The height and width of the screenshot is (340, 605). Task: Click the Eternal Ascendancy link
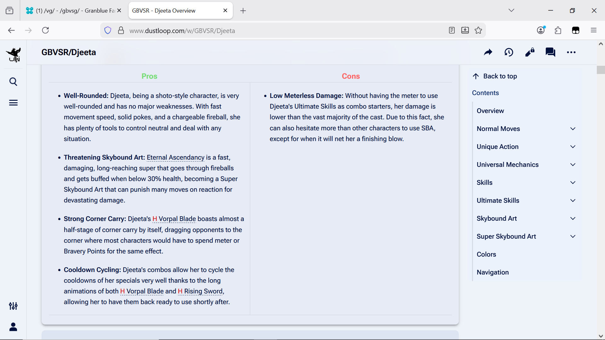(x=176, y=157)
